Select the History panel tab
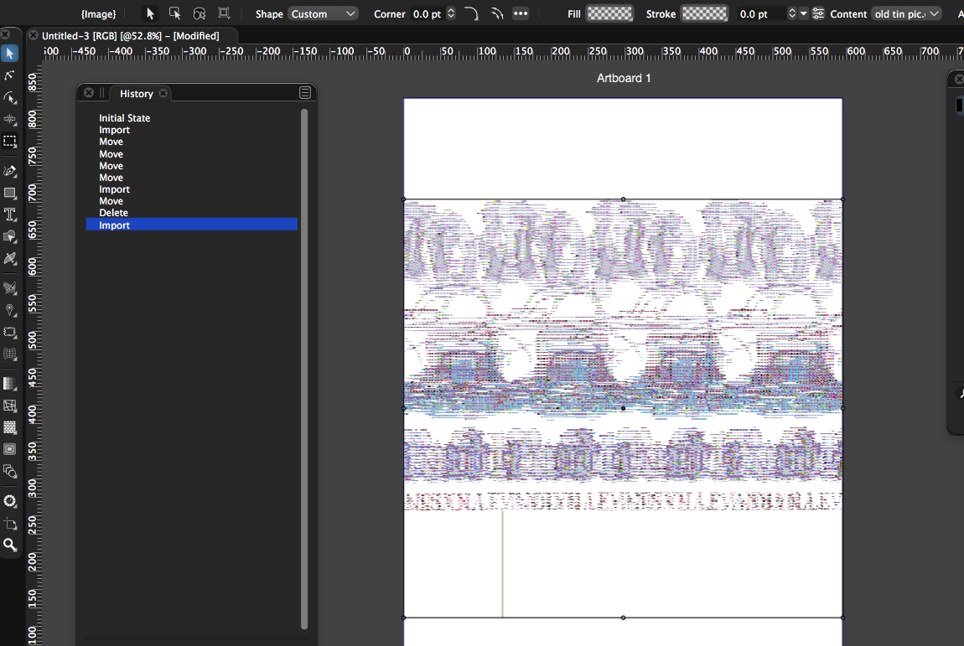This screenshot has width=964, height=646. point(136,94)
